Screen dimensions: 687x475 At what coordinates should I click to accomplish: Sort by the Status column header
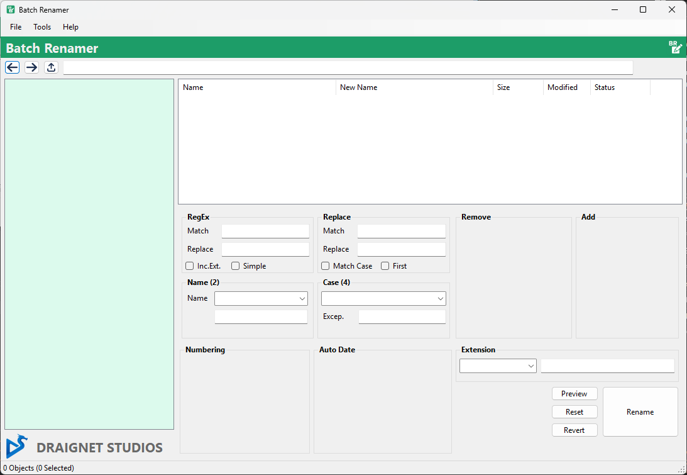(x=620, y=87)
